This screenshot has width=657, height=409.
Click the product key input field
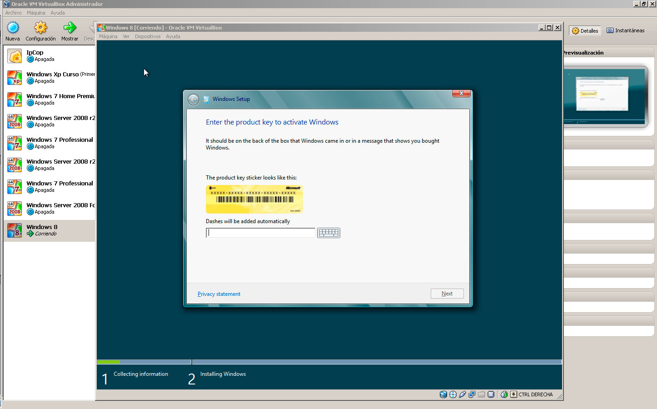click(x=260, y=233)
